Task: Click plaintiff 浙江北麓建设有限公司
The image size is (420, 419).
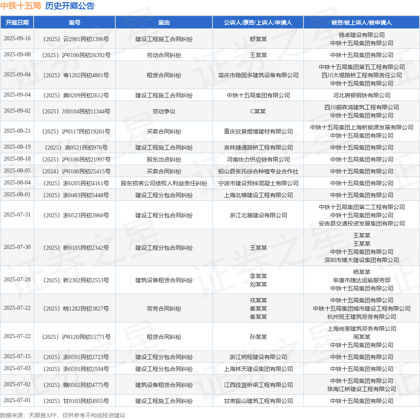Action: [258, 215]
